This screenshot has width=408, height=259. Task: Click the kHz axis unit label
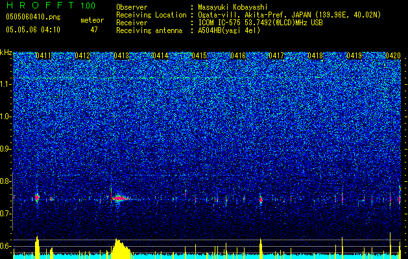tap(6, 52)
